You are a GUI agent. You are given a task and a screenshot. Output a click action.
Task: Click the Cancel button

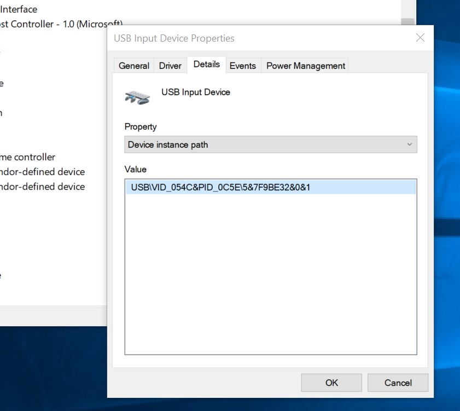(398, 383)
